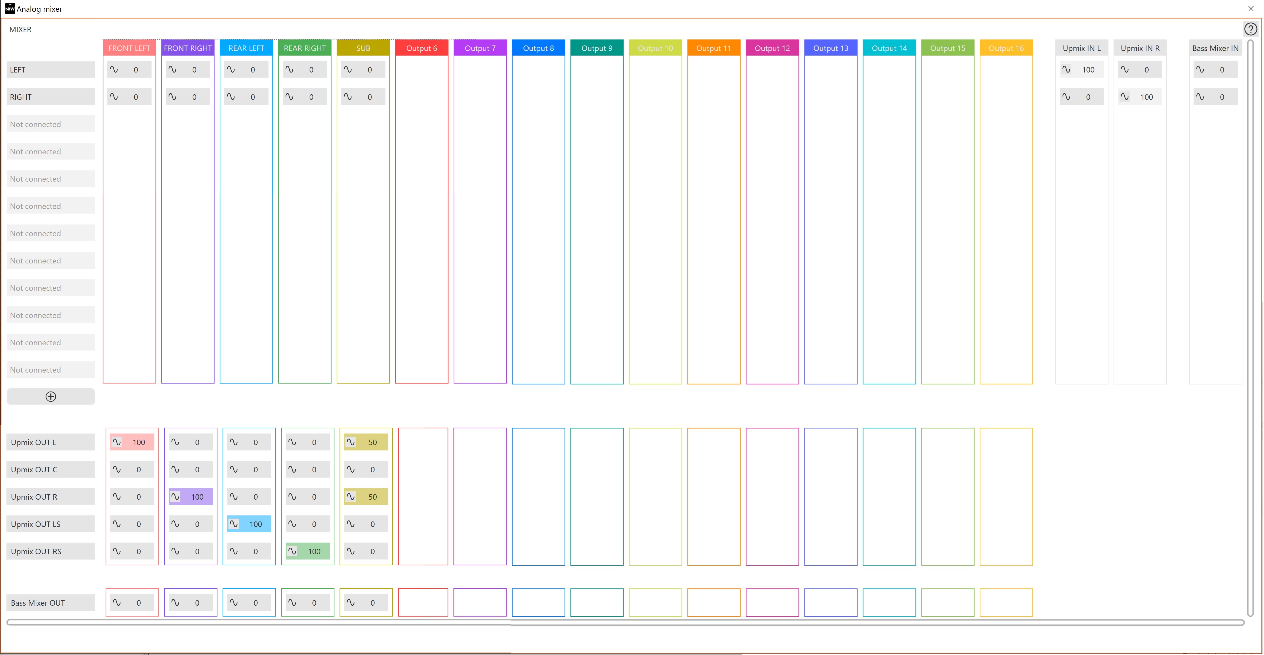Toggle phase icon for Upmix OUT L to SUB

point(350,442)
